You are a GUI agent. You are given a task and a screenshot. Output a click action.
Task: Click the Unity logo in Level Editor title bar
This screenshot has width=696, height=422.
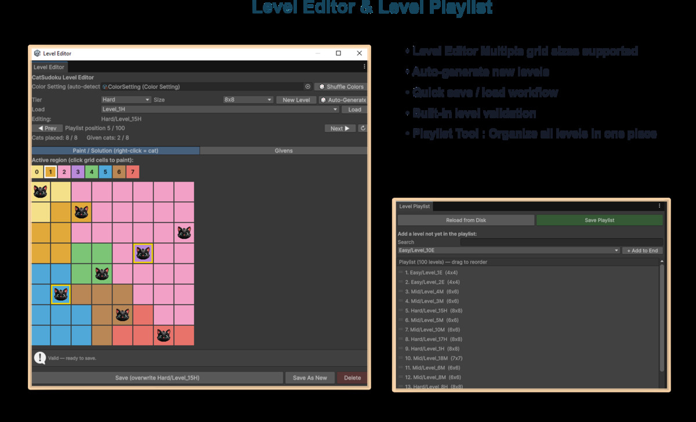click(x=37, y=53)
